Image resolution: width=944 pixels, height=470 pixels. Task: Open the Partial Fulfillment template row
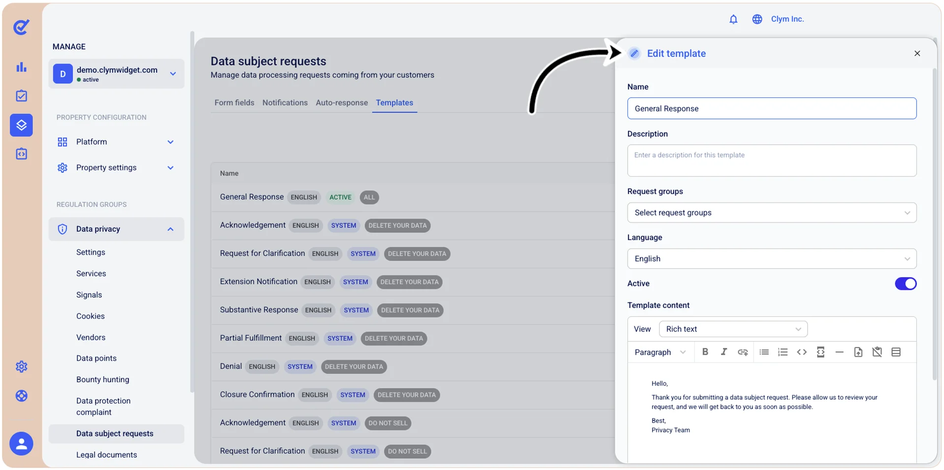pyautogui.click(x=413, y=339)
